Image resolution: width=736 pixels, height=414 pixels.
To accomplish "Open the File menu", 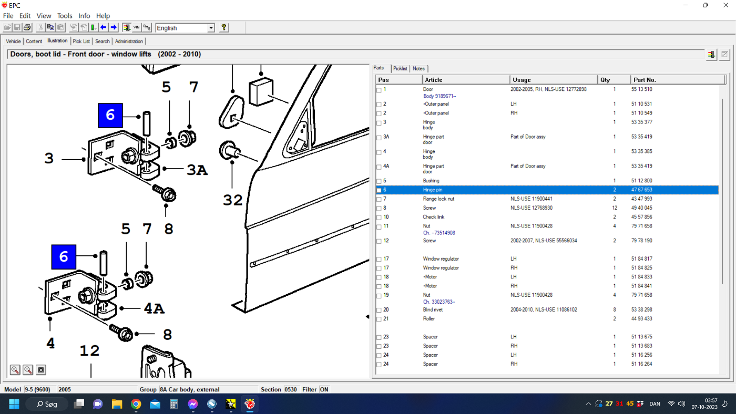I will click(8, 16).
